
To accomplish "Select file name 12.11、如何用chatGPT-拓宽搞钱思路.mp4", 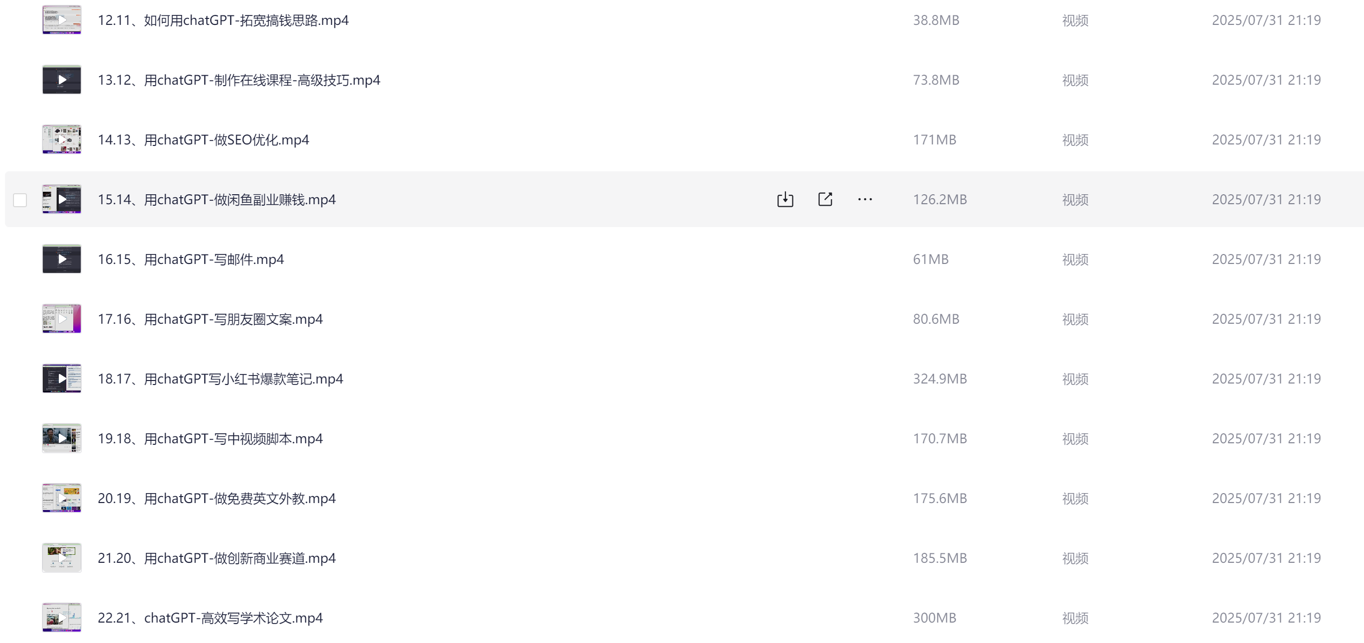I will pyautogui.click(x=223, y=20).
